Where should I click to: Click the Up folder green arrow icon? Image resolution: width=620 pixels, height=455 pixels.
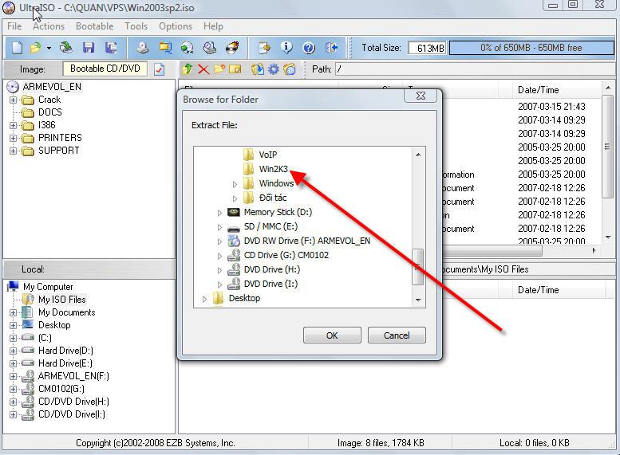(187, 69)
